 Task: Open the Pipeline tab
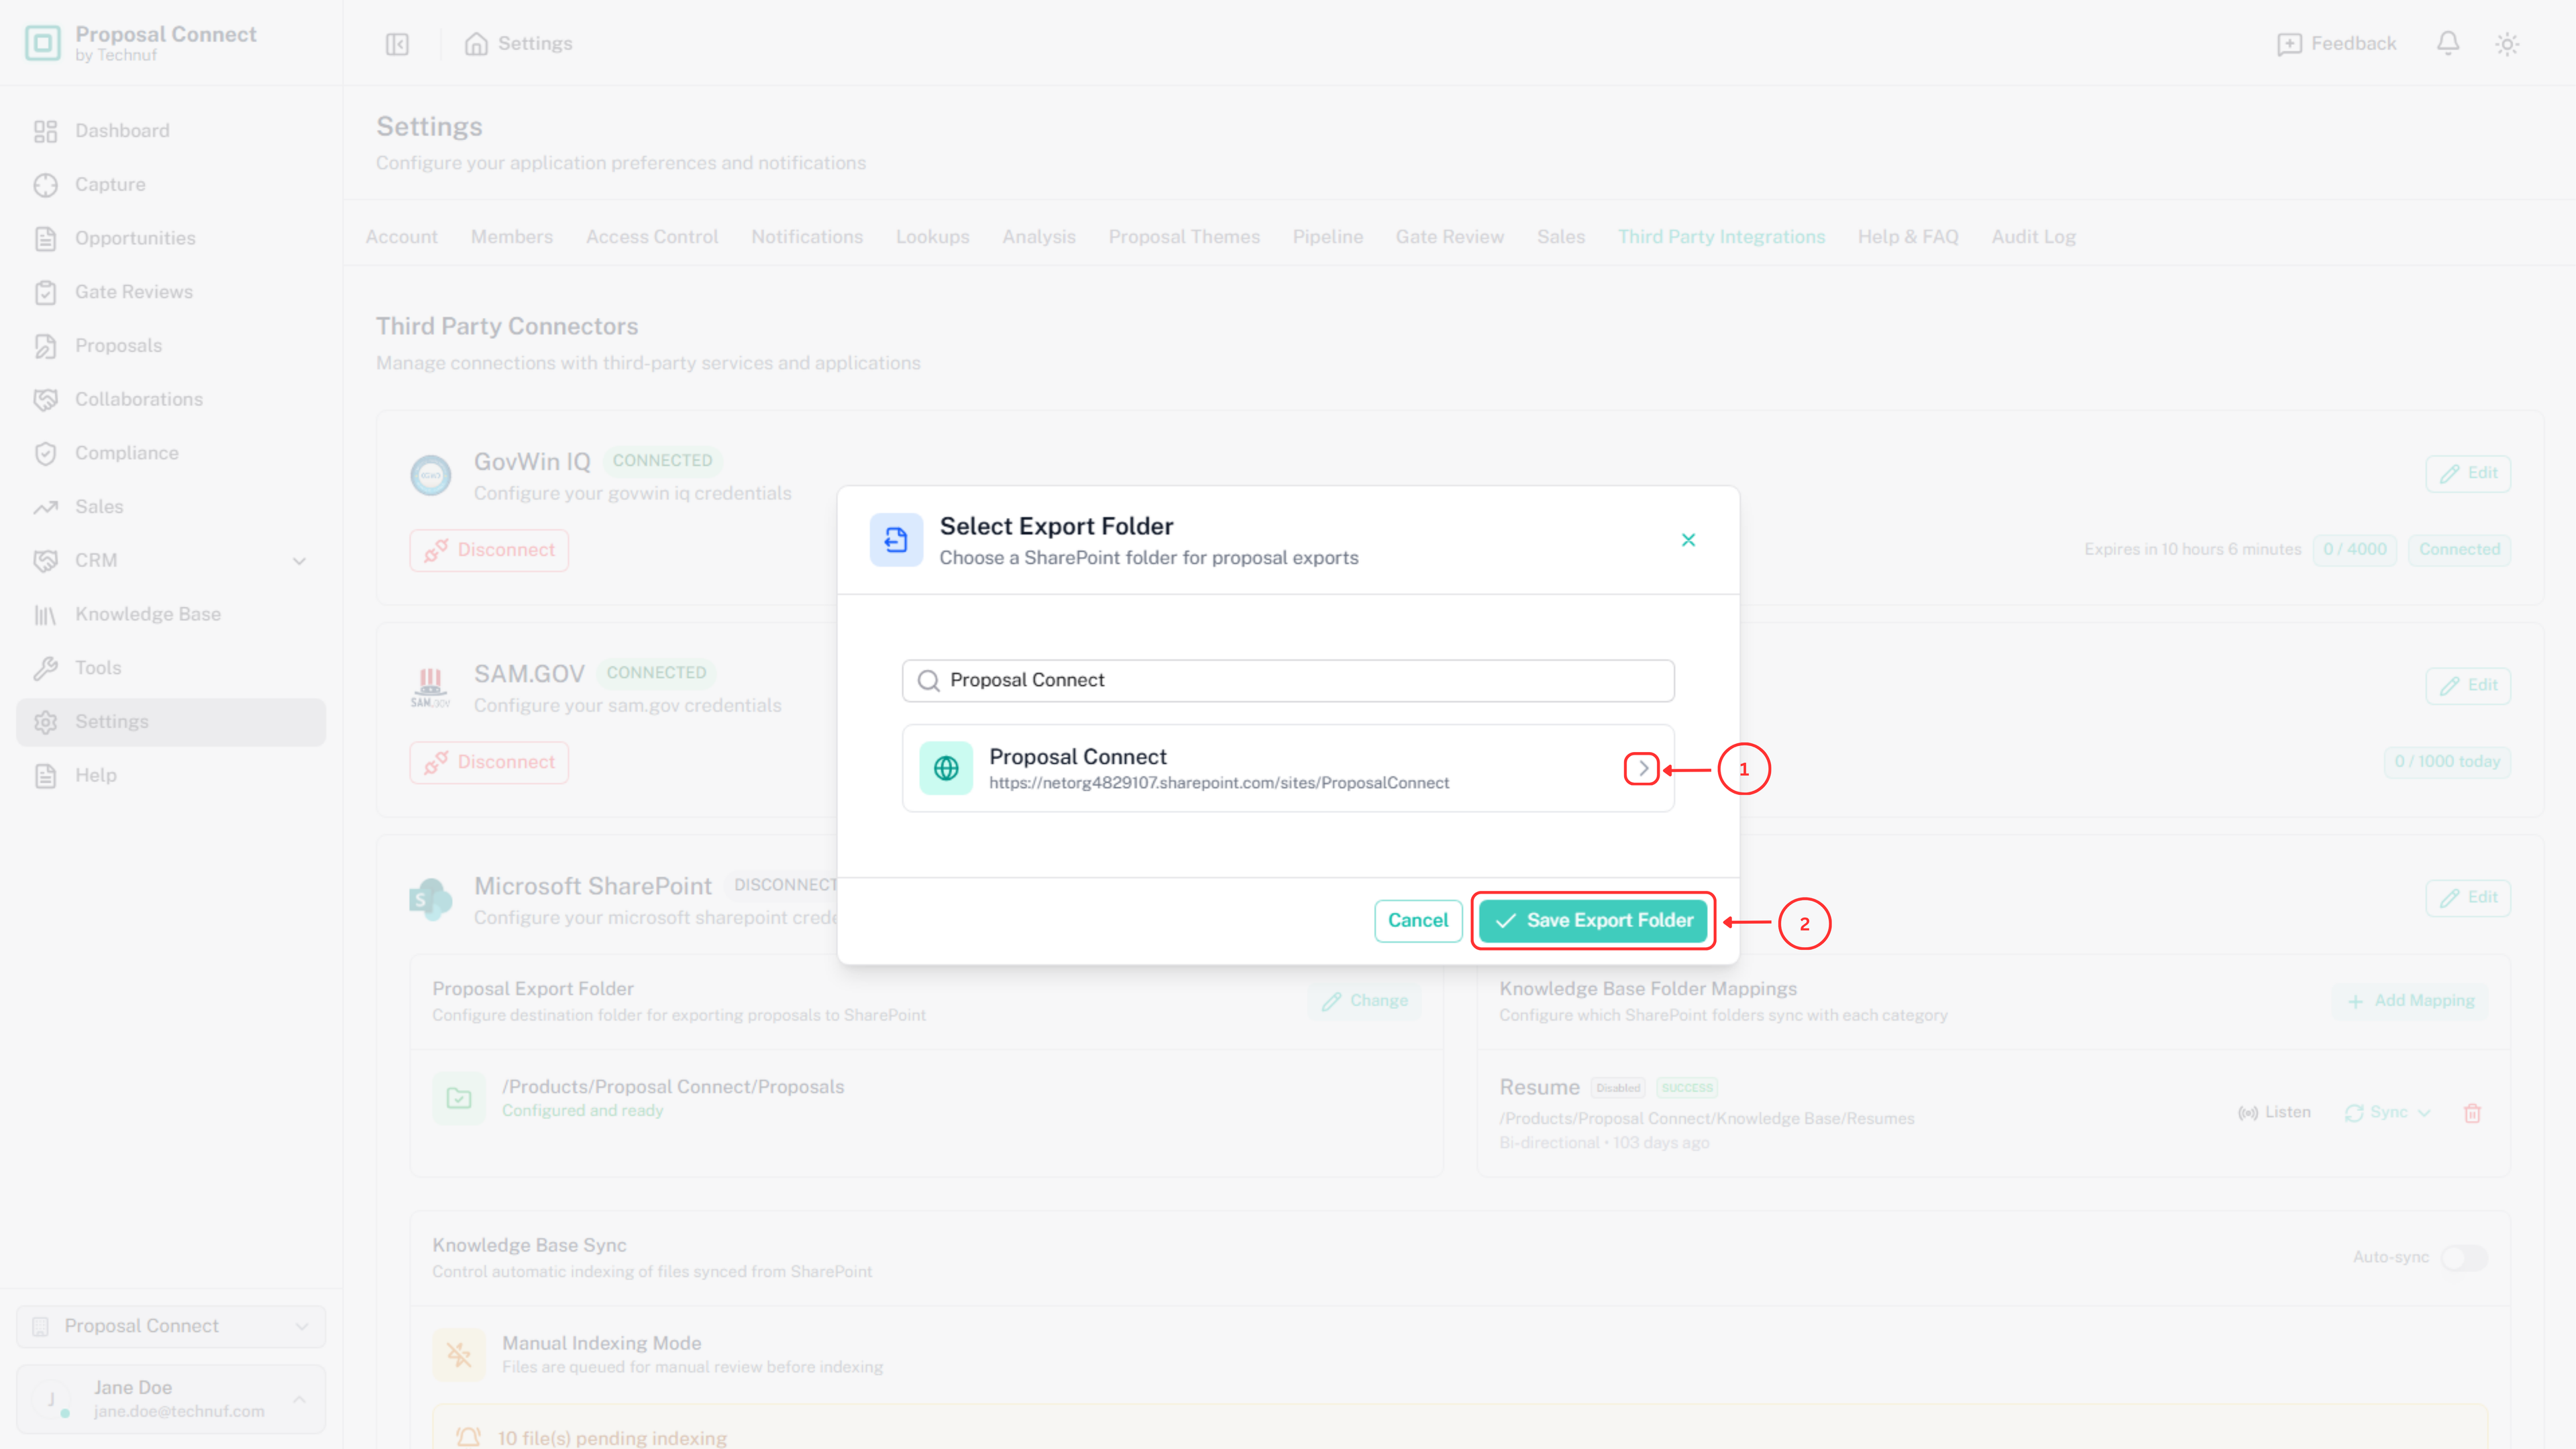(x=1327, y=237)
